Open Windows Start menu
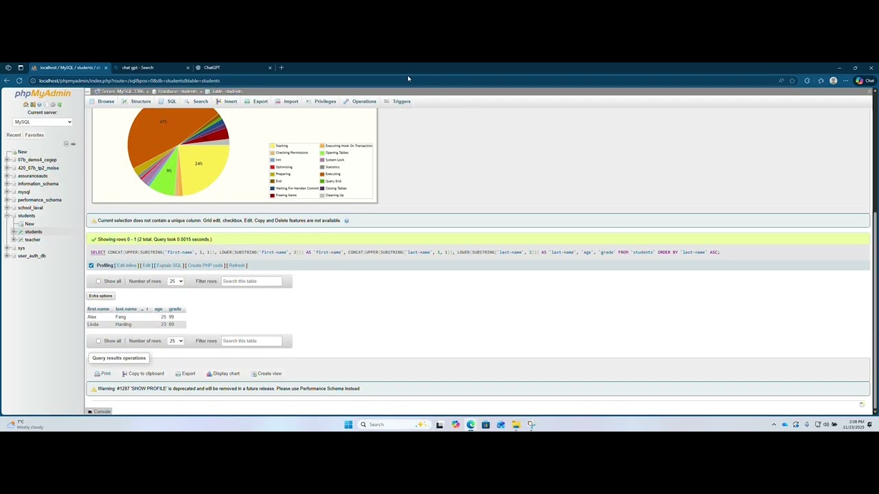This screenshot has width=879, height=494. click(x=348, y=425)
